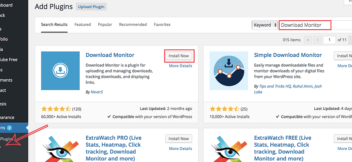Open More Details for Simple Download Monitor
Viewport: 352px width, 162px height.
point(345,66)
